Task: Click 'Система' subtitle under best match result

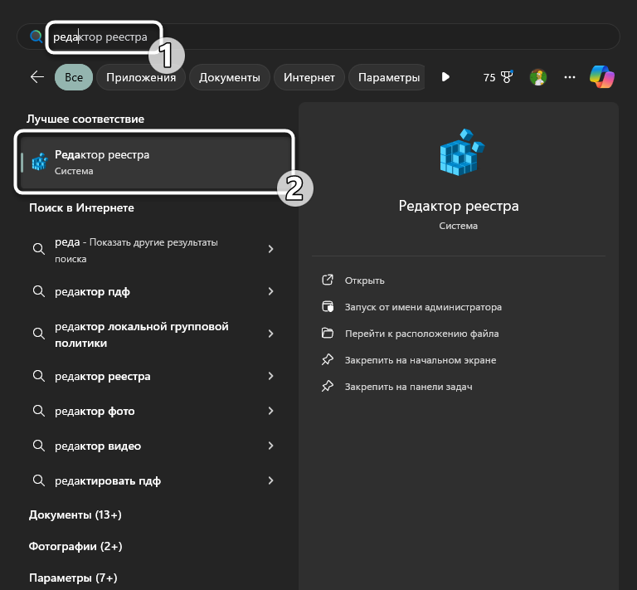Action: click(x=74, y=171)
